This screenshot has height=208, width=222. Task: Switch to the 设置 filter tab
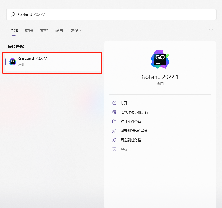[59, 30]
